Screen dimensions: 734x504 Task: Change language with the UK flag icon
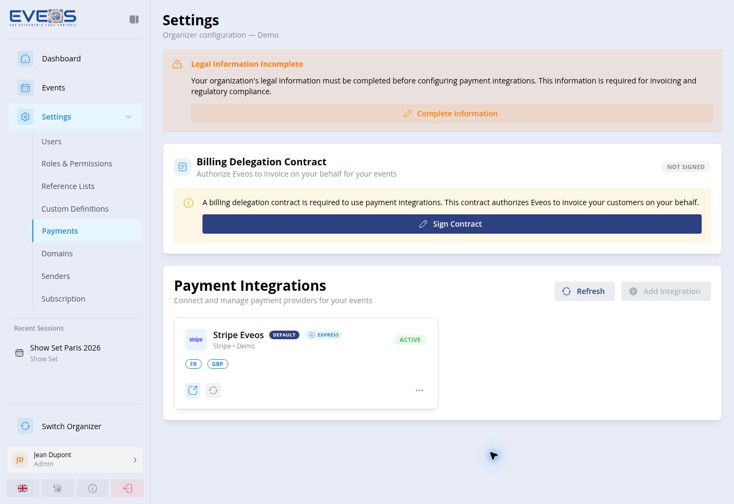click(x=23, y=488)
